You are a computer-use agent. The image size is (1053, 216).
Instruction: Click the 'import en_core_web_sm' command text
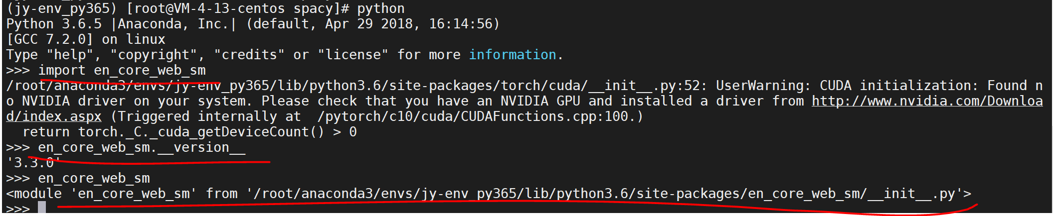coord(122,70)
